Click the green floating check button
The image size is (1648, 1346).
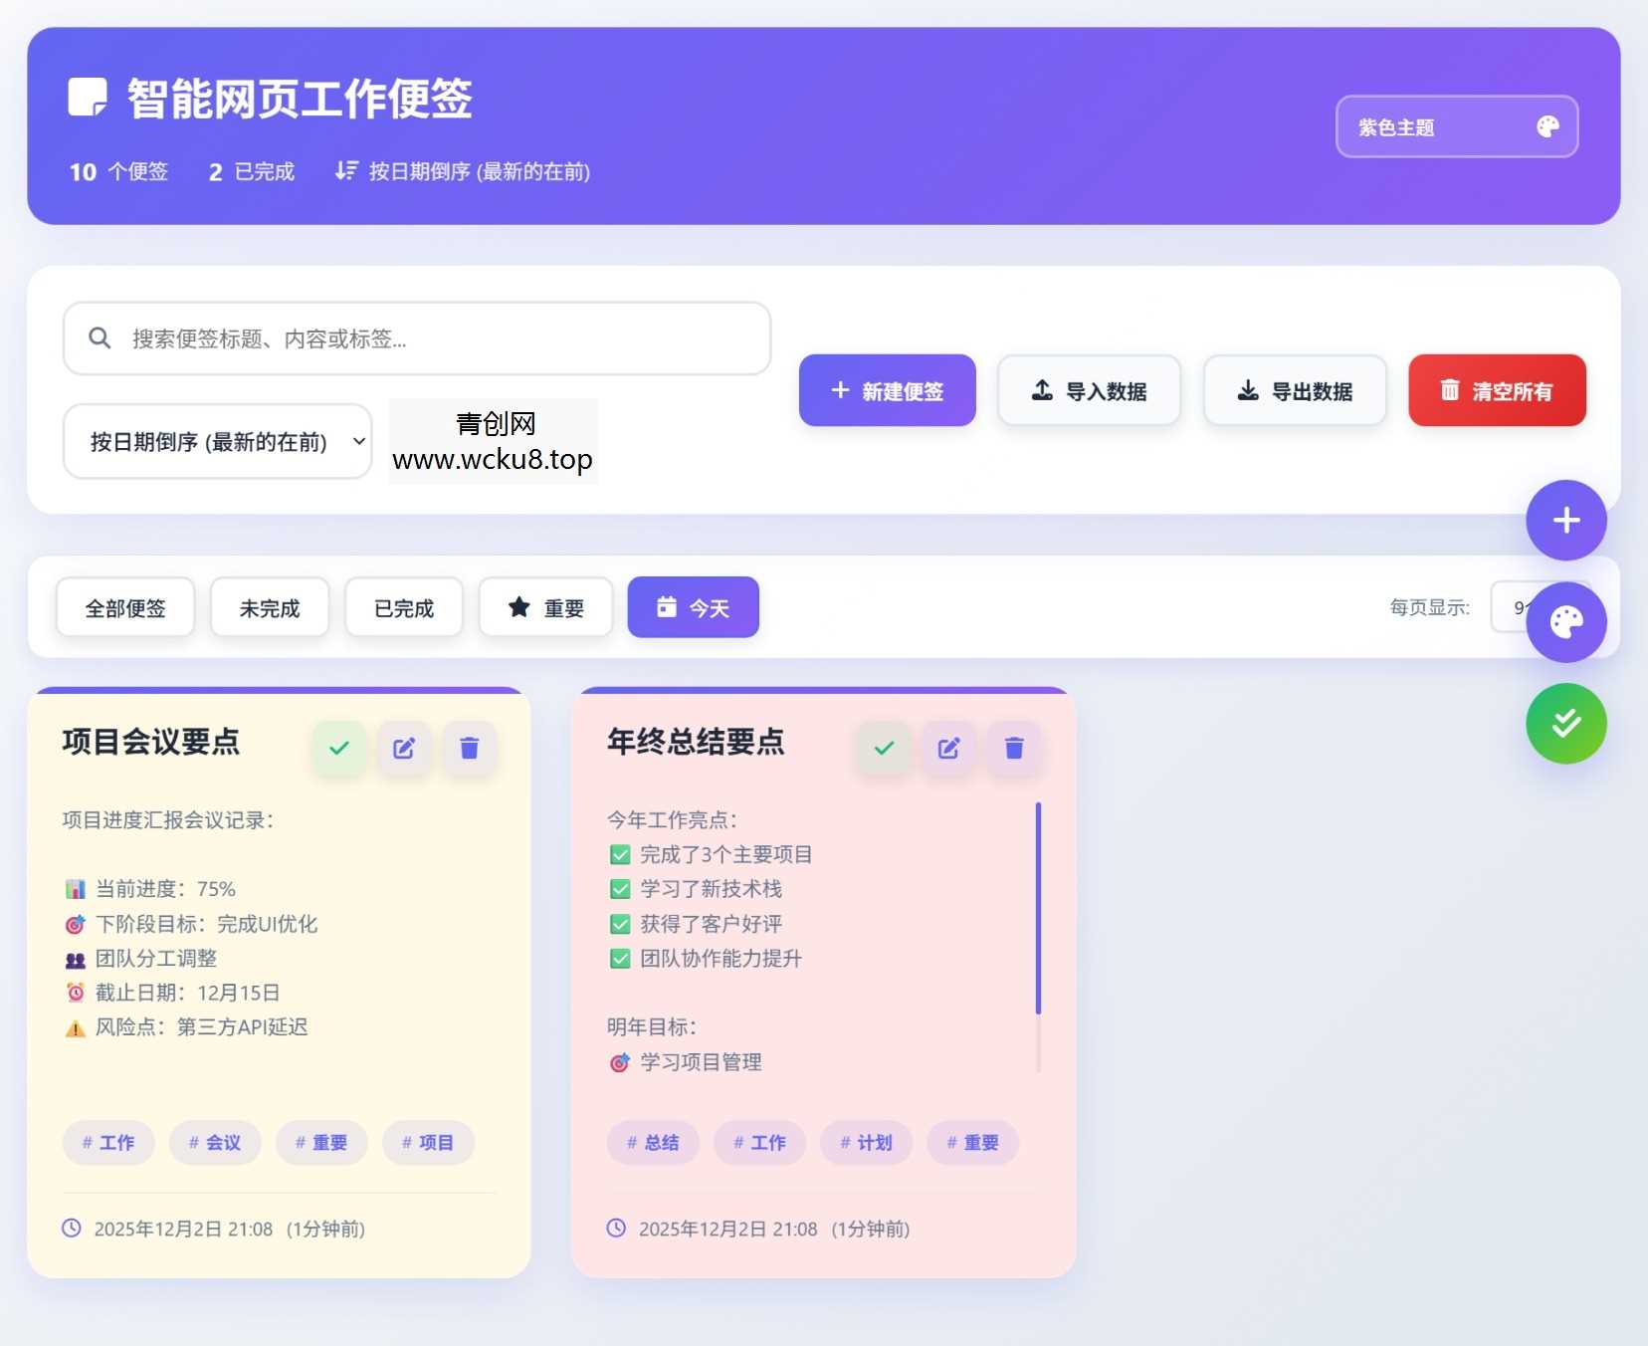click(1565, 723)
